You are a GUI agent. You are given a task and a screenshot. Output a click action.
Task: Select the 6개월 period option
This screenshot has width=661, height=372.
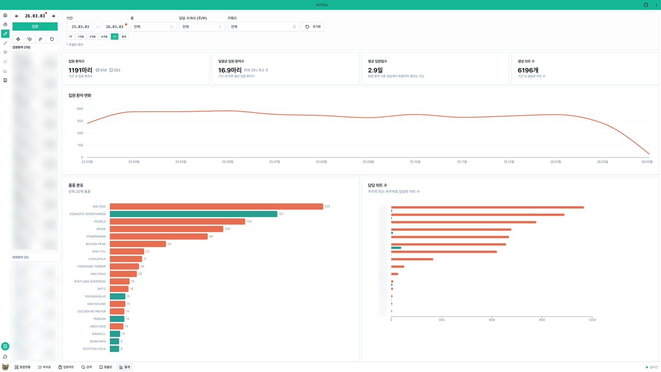[104, 37]
